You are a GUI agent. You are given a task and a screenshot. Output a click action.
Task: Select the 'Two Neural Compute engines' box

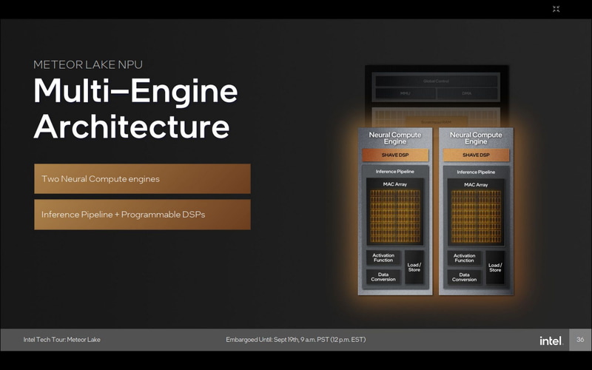(x=142, y=178)
